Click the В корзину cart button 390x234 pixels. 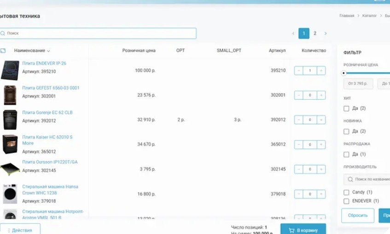coord(303,229)
